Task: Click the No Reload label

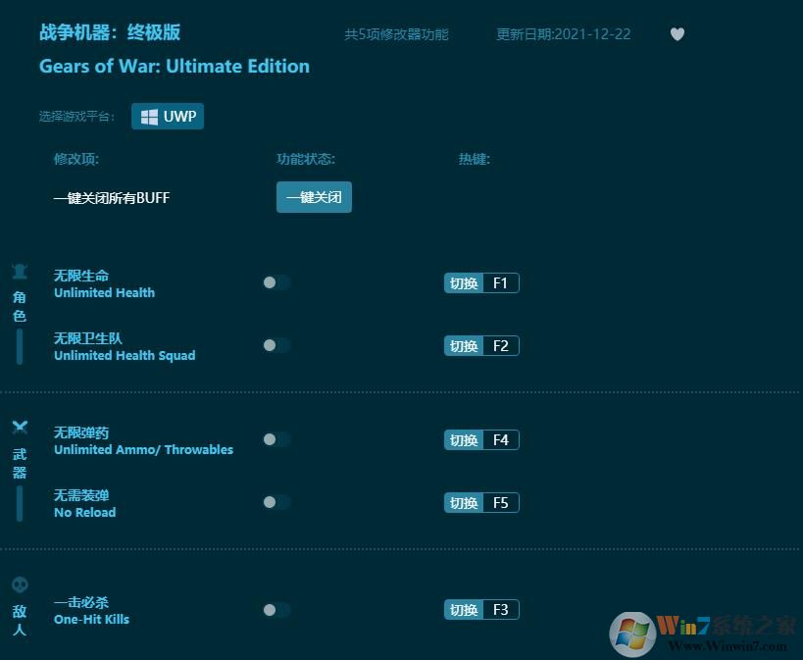Action: point(85,513)
